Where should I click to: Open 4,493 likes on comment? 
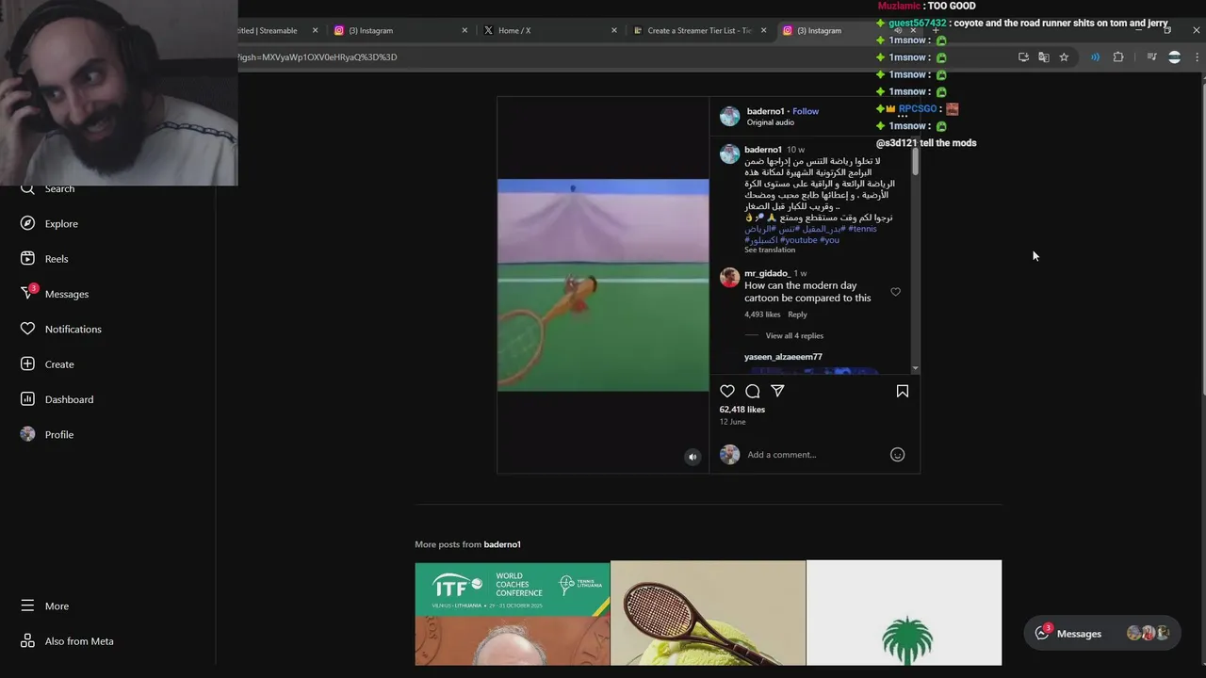pyautogui.click(x=762, y=315)
